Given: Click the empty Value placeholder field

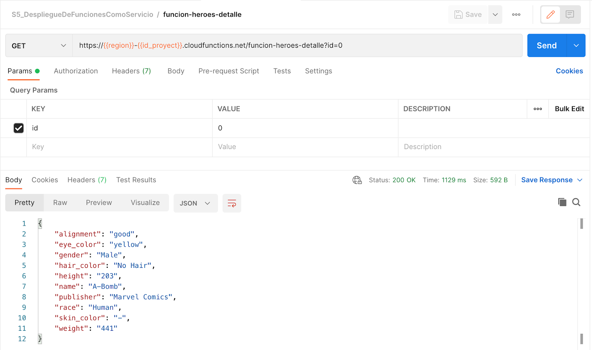Looking at the screenshot, I should (x=305, y=147).
